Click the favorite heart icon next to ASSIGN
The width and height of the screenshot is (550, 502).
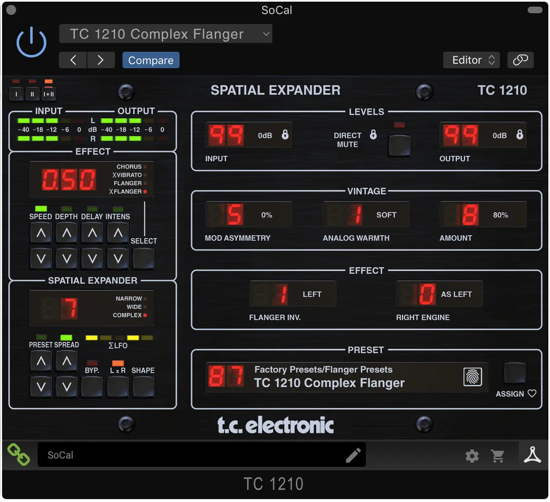(x=532, y=394)
